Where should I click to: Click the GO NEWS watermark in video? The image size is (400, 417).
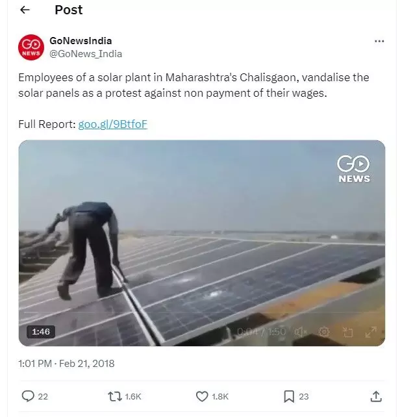(x=353, y=169)
